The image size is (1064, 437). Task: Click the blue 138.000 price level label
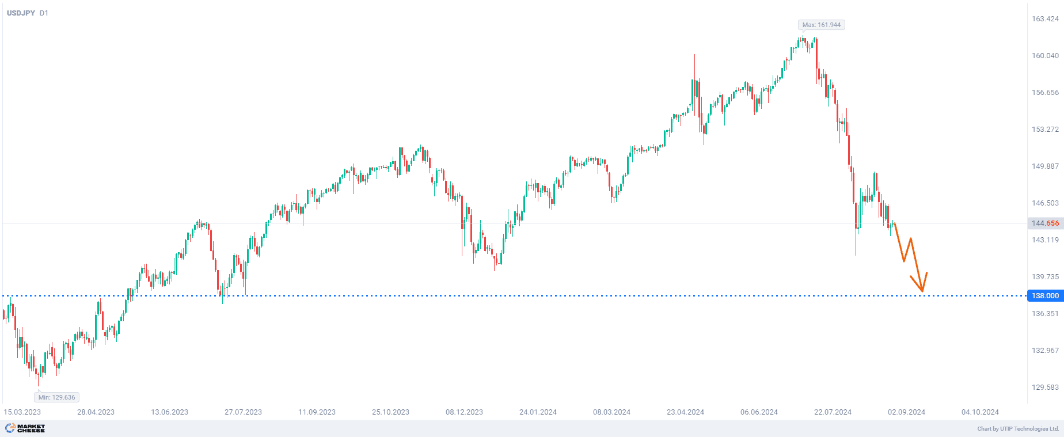1044,295
